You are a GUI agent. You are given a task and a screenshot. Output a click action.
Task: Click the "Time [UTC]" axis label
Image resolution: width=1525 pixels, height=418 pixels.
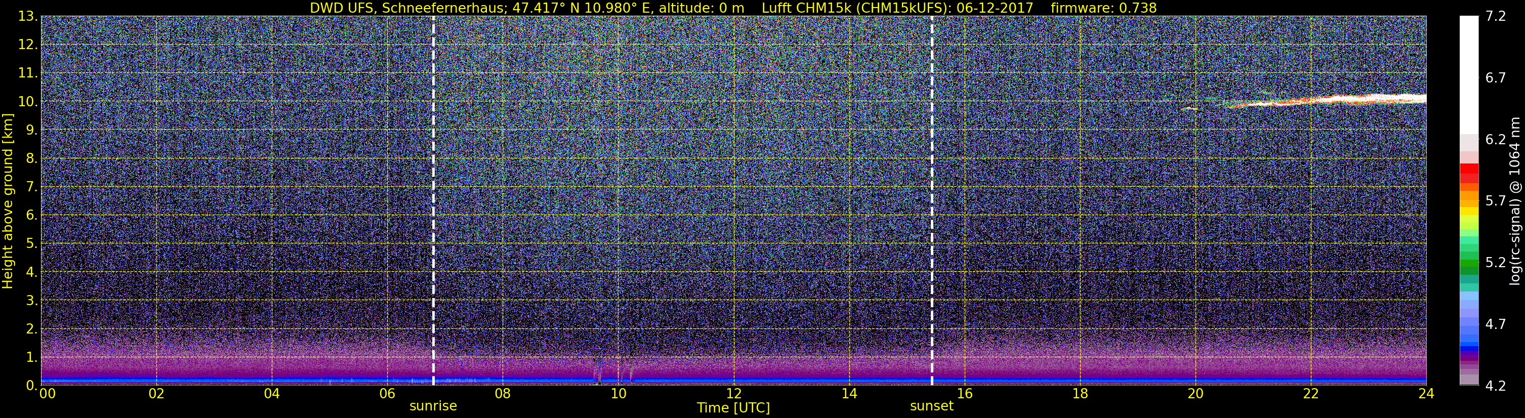point(733,407)
